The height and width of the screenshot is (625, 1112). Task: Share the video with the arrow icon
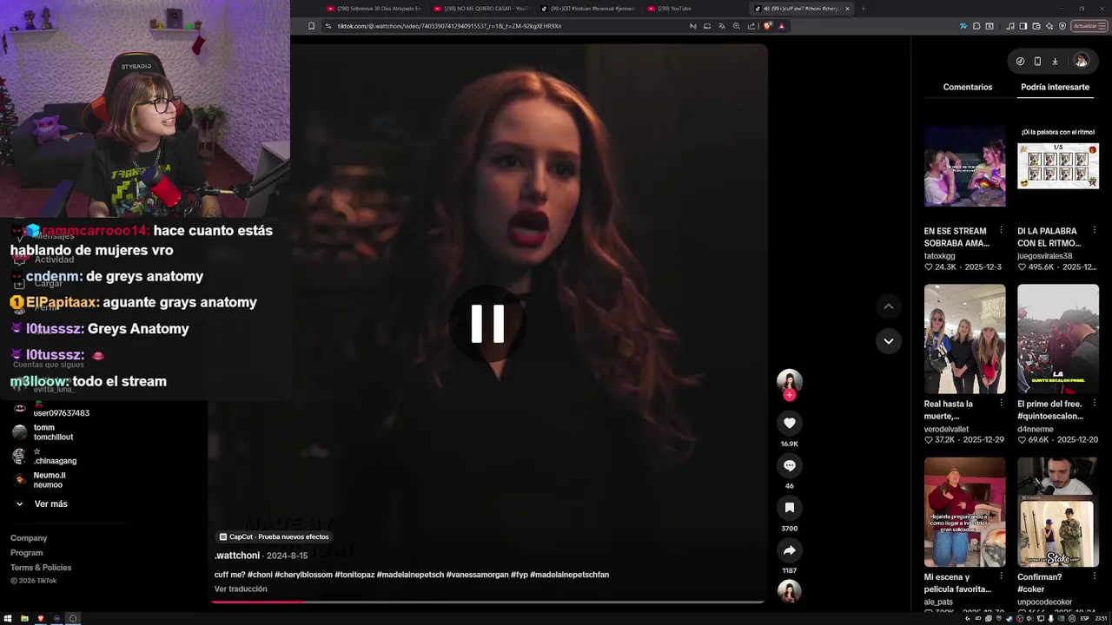[x=789, y=550]
